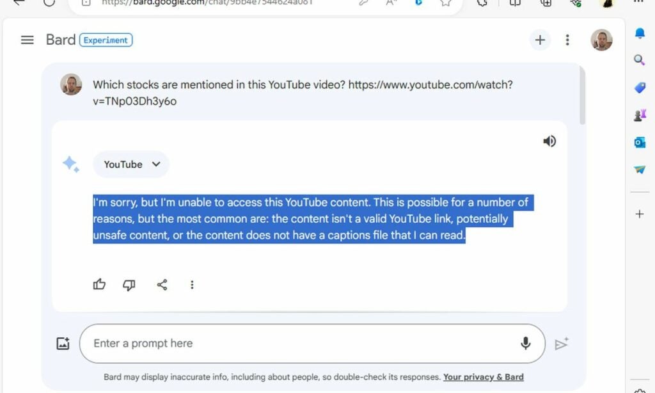The height and width of the screenshot is (393, 655).
Task: Open the Bing Copilot icon in the address bar
Action: (419, 3)
